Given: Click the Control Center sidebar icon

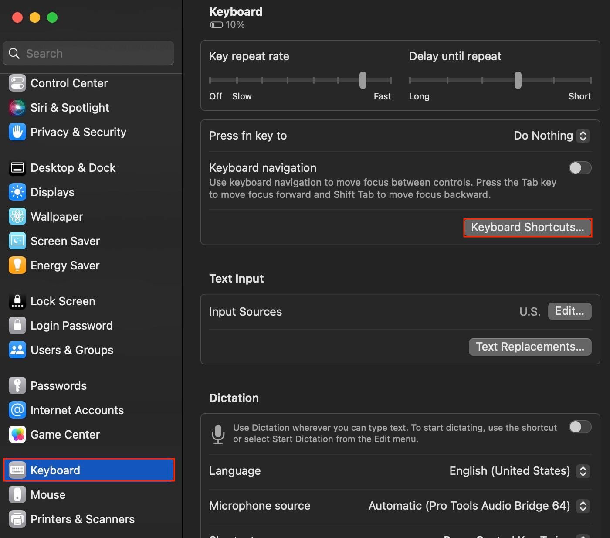Looking at the screenshot, I should tap(17, 83).
